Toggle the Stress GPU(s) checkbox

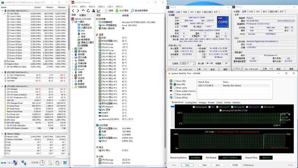175,98
